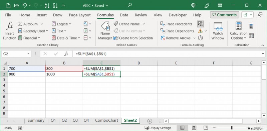This screenshot has height=131, width=267.
Task: Switch to the Insert tab
Action: (41, 15)
